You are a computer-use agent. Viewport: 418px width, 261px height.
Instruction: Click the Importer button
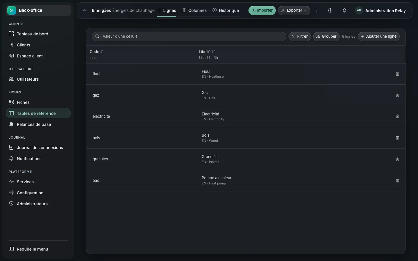click(262, 10)
